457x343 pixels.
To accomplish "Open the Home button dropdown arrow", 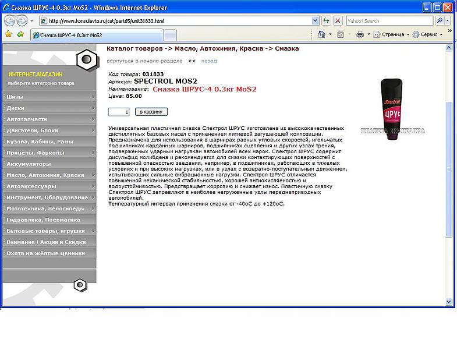I will point(330,34).
